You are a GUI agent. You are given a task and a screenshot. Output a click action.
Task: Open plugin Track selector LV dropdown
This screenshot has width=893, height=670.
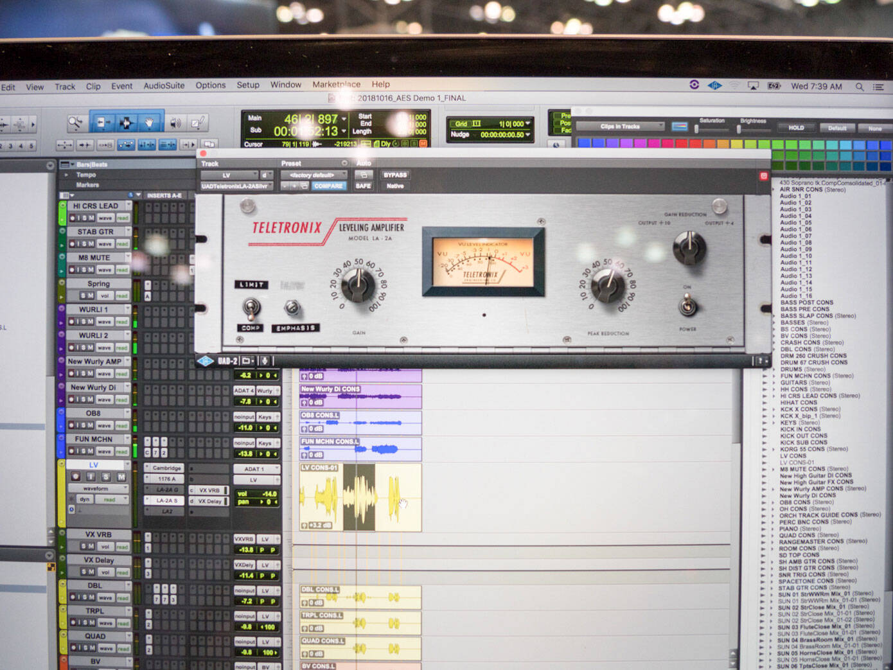pyautogui.click(x=229, y=175)
